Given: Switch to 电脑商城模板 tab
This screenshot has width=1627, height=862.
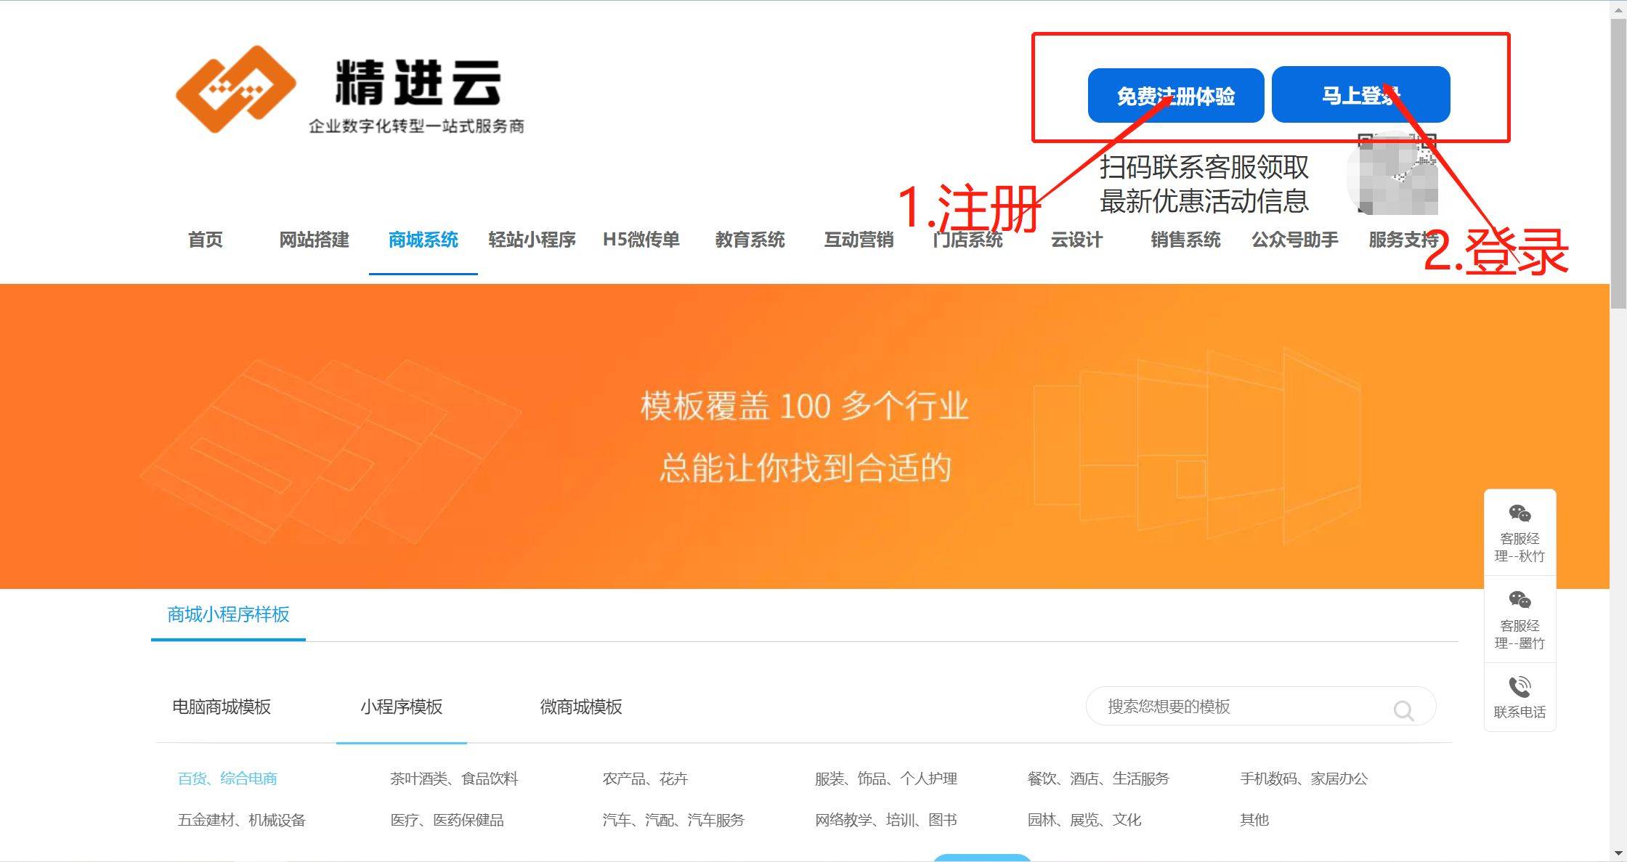Looking at the screenshot, I should (x=222, y=707).
